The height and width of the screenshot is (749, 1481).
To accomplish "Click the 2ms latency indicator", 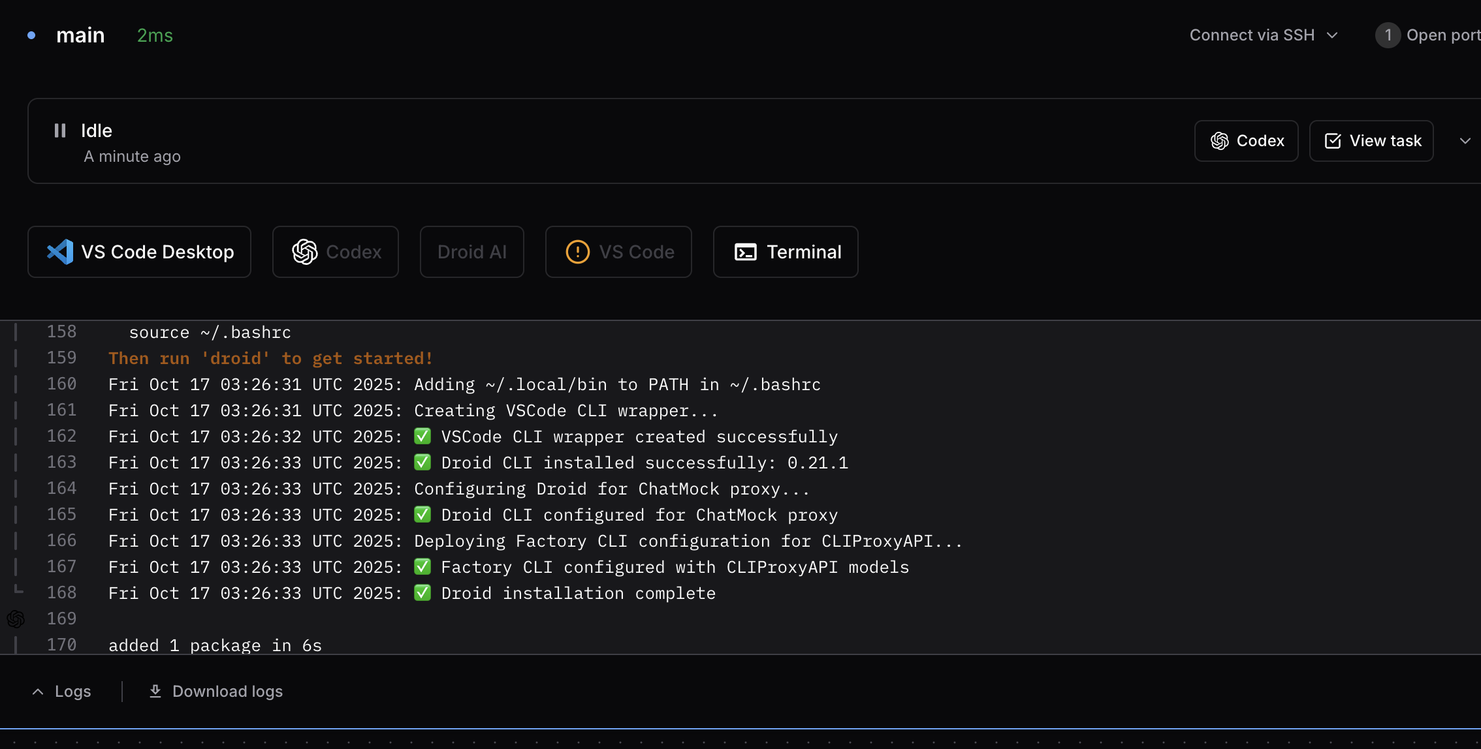I will (x=155, y=35).
